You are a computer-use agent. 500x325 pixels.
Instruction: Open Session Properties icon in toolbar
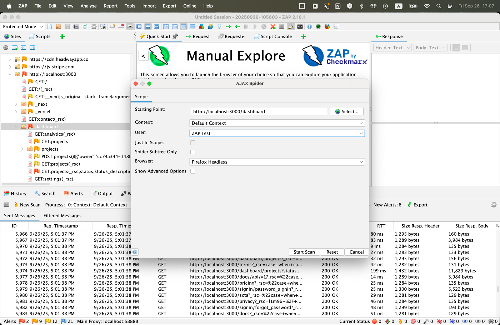(x=85, y=26)
